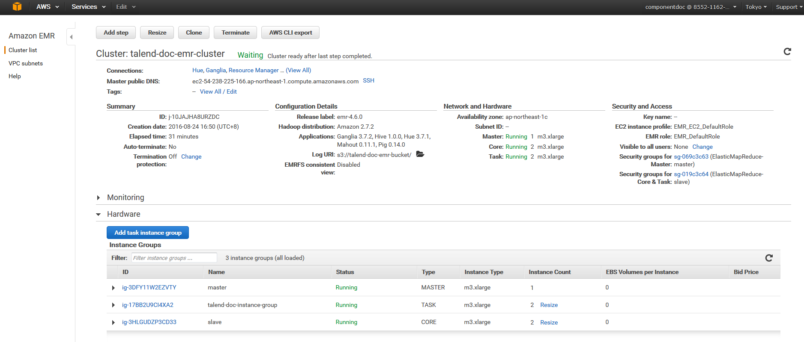804x342 pixels.
Task: Click Add task instance group button
Action: tap(148, 233)
